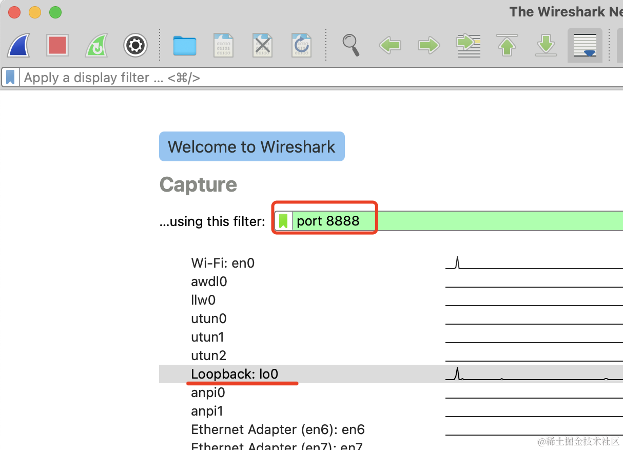
Task: Click the display filter input field
Action: [x=321, y=78]
